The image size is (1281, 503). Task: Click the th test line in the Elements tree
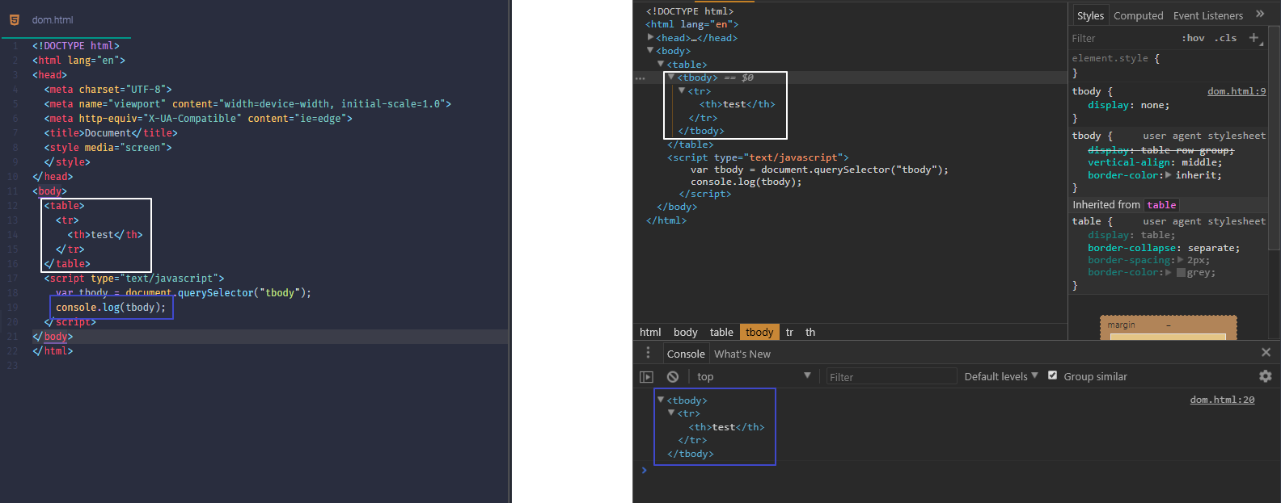point(737,104)
